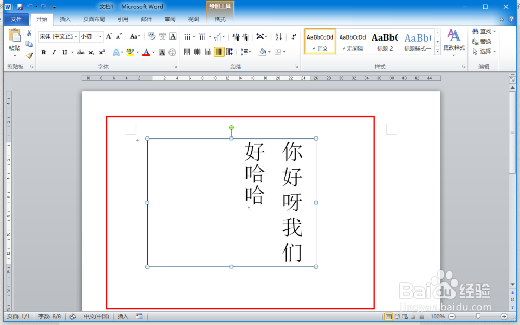Screen dimensions: 520x325
Task: Toggle the centered alignment option in 段落
Action: pos(197,52)
